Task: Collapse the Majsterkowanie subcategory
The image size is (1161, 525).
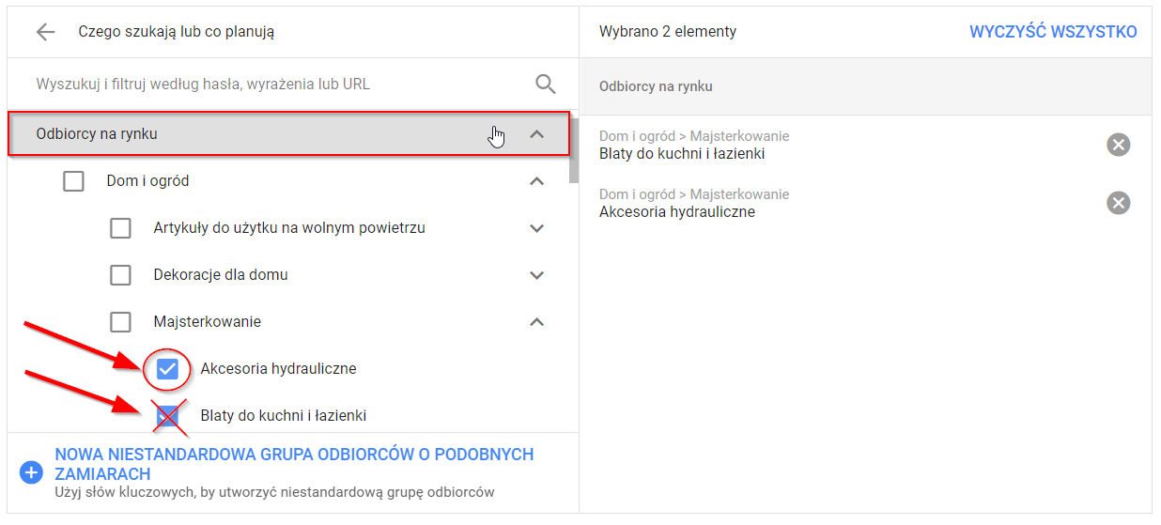Action: (x=537, y=322)
